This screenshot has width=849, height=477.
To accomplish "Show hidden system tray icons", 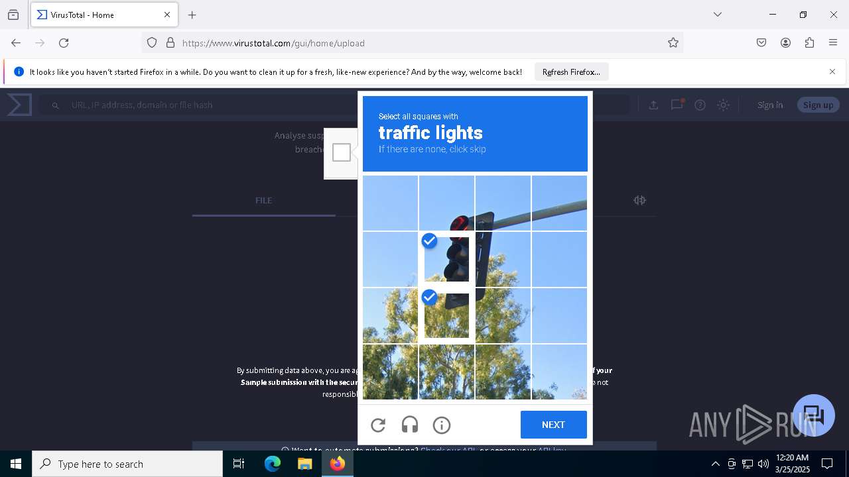I will pos(715,464).
